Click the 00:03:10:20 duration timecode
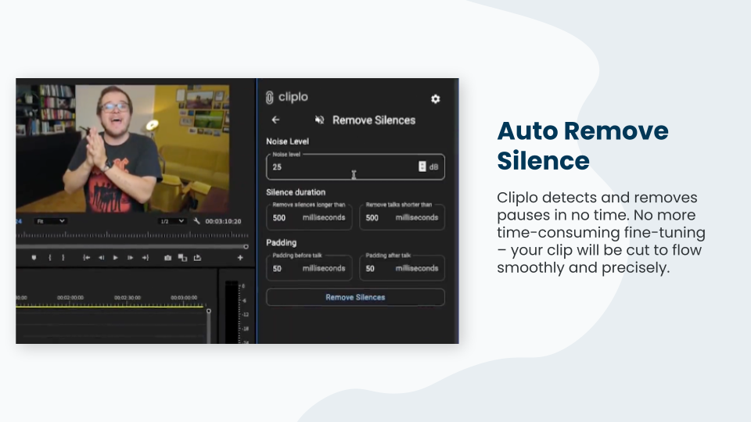Image resolution: width=751 pixels, height=422 pixels. tap(223, 221)
